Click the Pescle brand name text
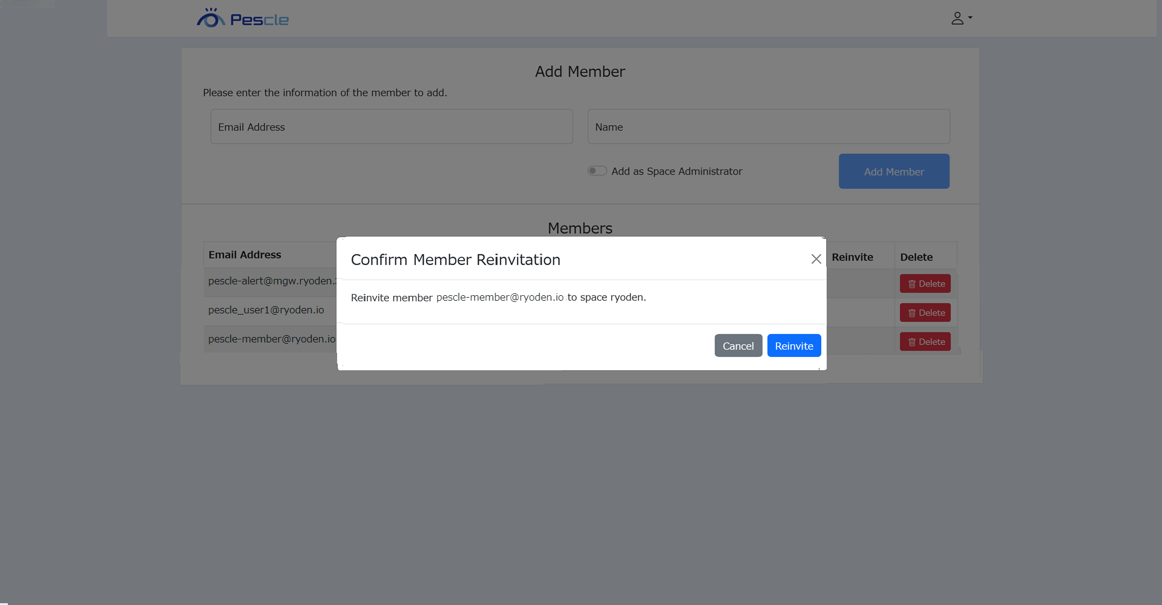1162x605 pixels. coord(259,20)
